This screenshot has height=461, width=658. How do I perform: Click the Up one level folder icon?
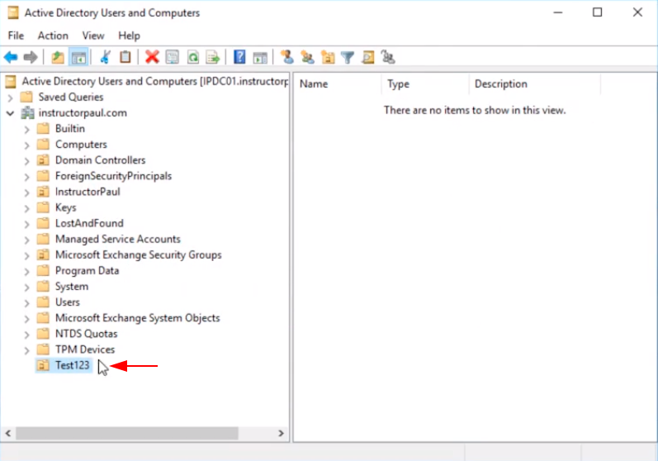coord(58,57)
